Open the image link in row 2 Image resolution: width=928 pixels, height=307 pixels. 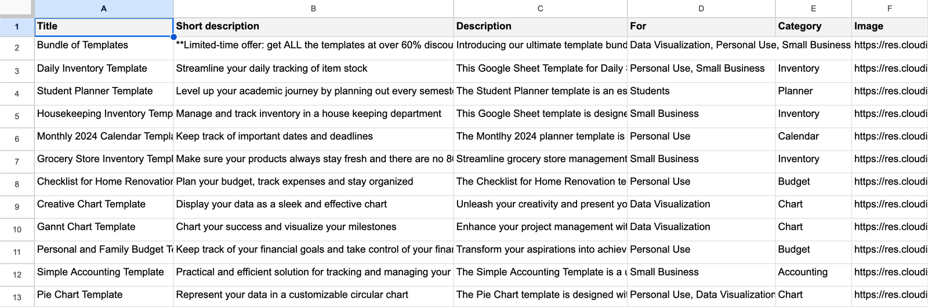(x=890, y=45)
